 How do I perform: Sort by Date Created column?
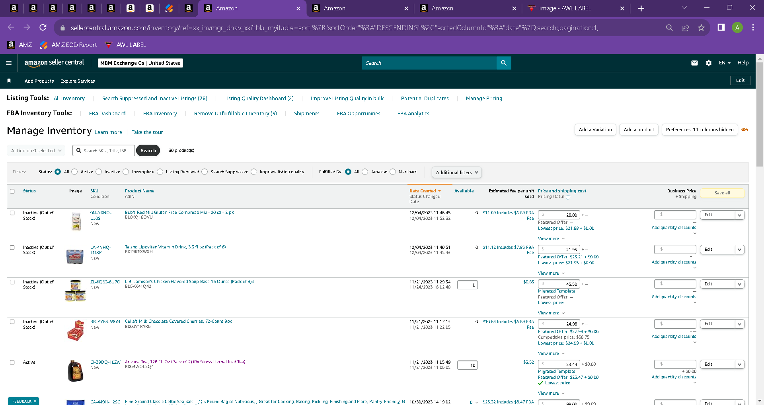click(425, 191)
